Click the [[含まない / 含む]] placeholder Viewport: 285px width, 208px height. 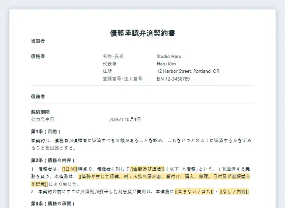click(194, 192)
